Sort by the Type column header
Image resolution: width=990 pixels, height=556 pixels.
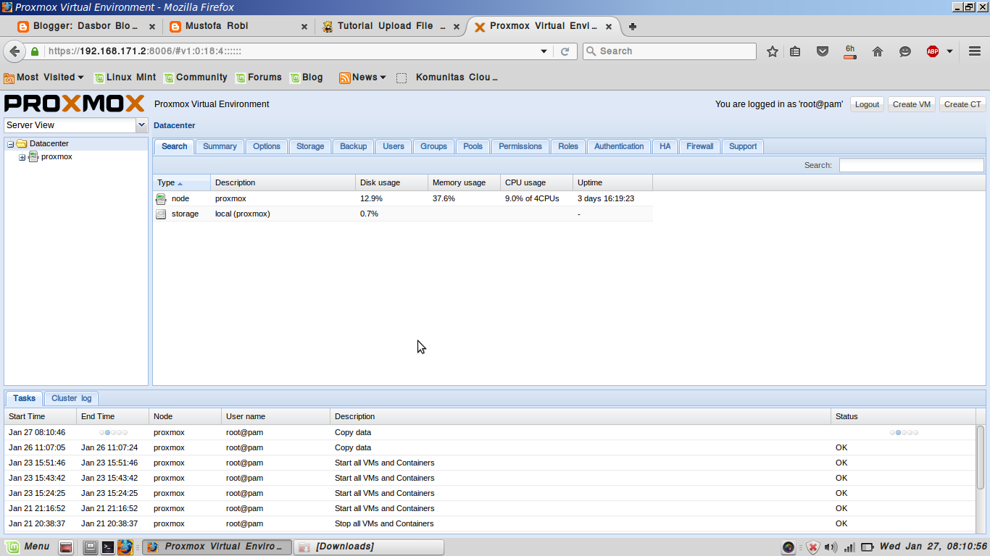182,182
